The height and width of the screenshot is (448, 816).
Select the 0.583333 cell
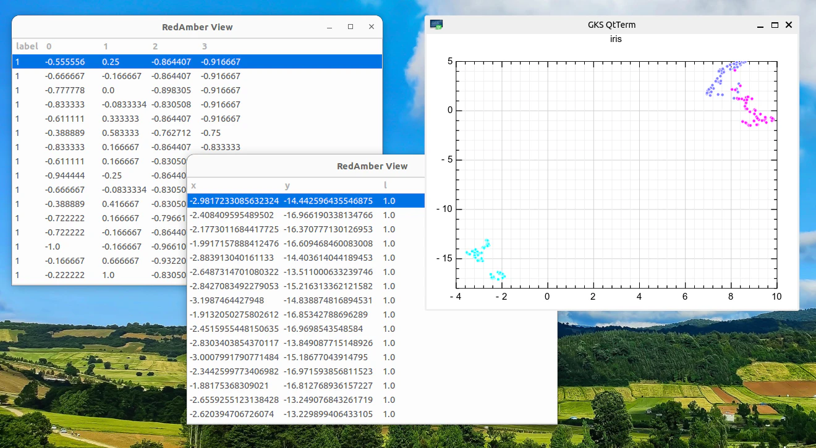121,133
